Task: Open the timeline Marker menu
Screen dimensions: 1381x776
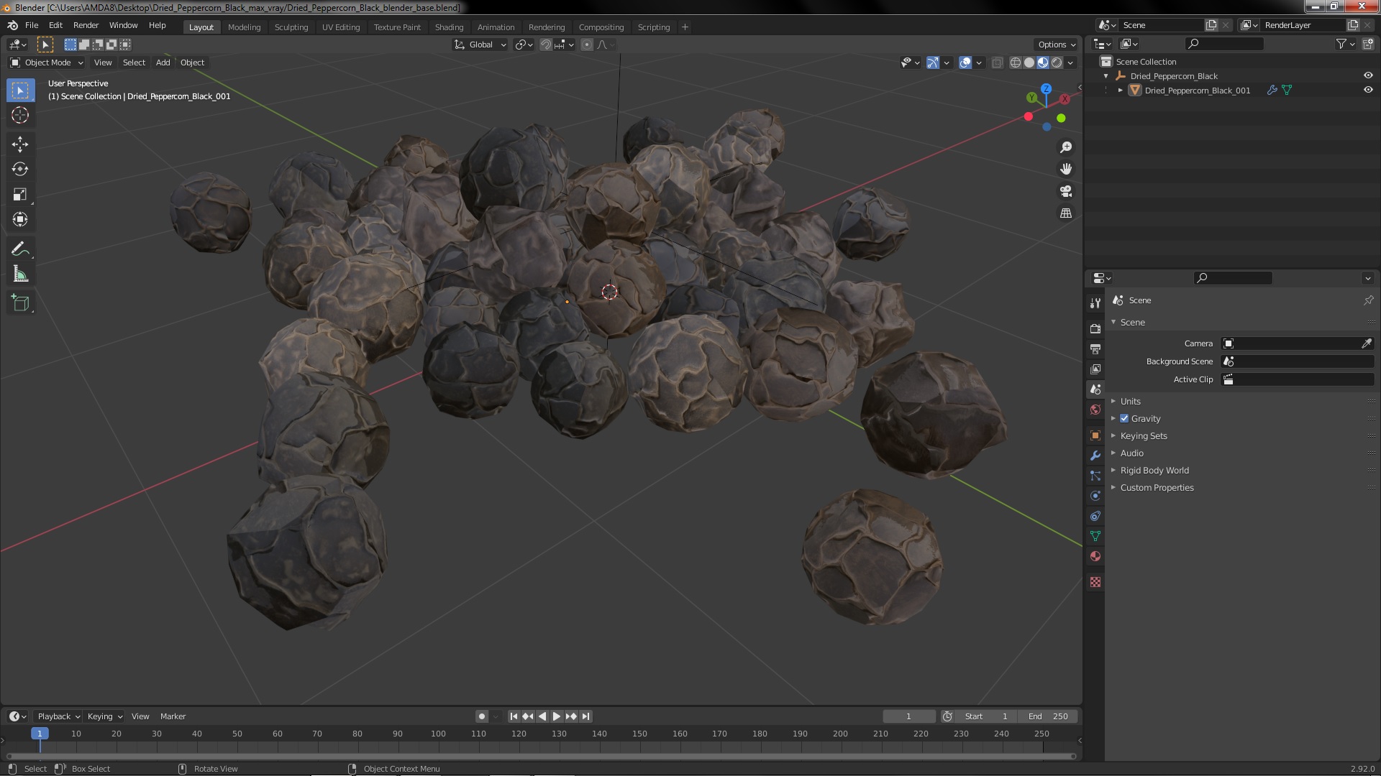Action: [173, 716]
